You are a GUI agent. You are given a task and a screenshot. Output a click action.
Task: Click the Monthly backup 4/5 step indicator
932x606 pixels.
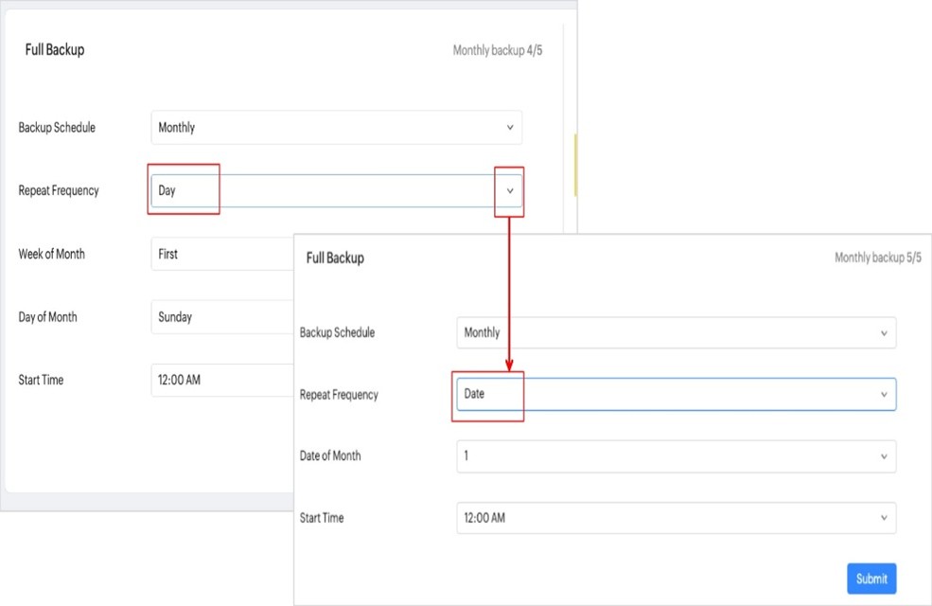[497, 50]
